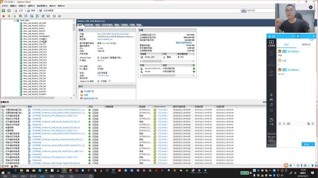Select New_Lab_Rack01_AD_DNS in inventory tree
The height and width of the screenshot is (178, 318).
34,23
